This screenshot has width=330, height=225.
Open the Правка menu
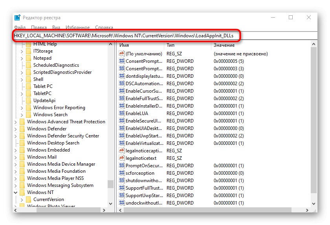tap(39, 27)
